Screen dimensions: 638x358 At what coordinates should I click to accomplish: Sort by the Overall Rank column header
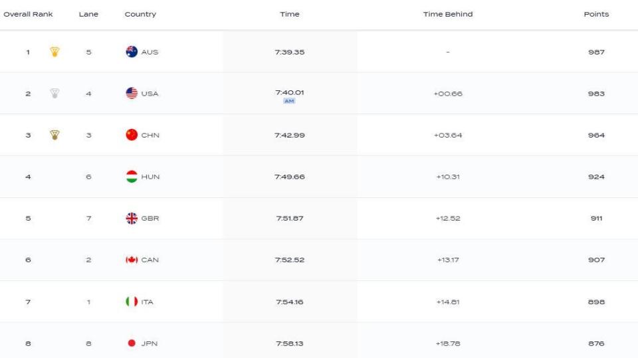(28, 14)
